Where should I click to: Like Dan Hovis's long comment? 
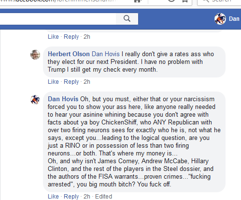click(x=53, y=197)
